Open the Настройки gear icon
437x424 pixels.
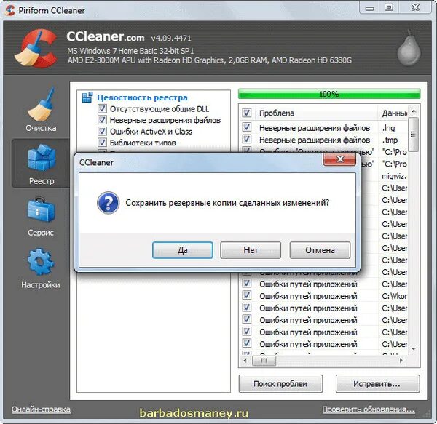(41, 263)
